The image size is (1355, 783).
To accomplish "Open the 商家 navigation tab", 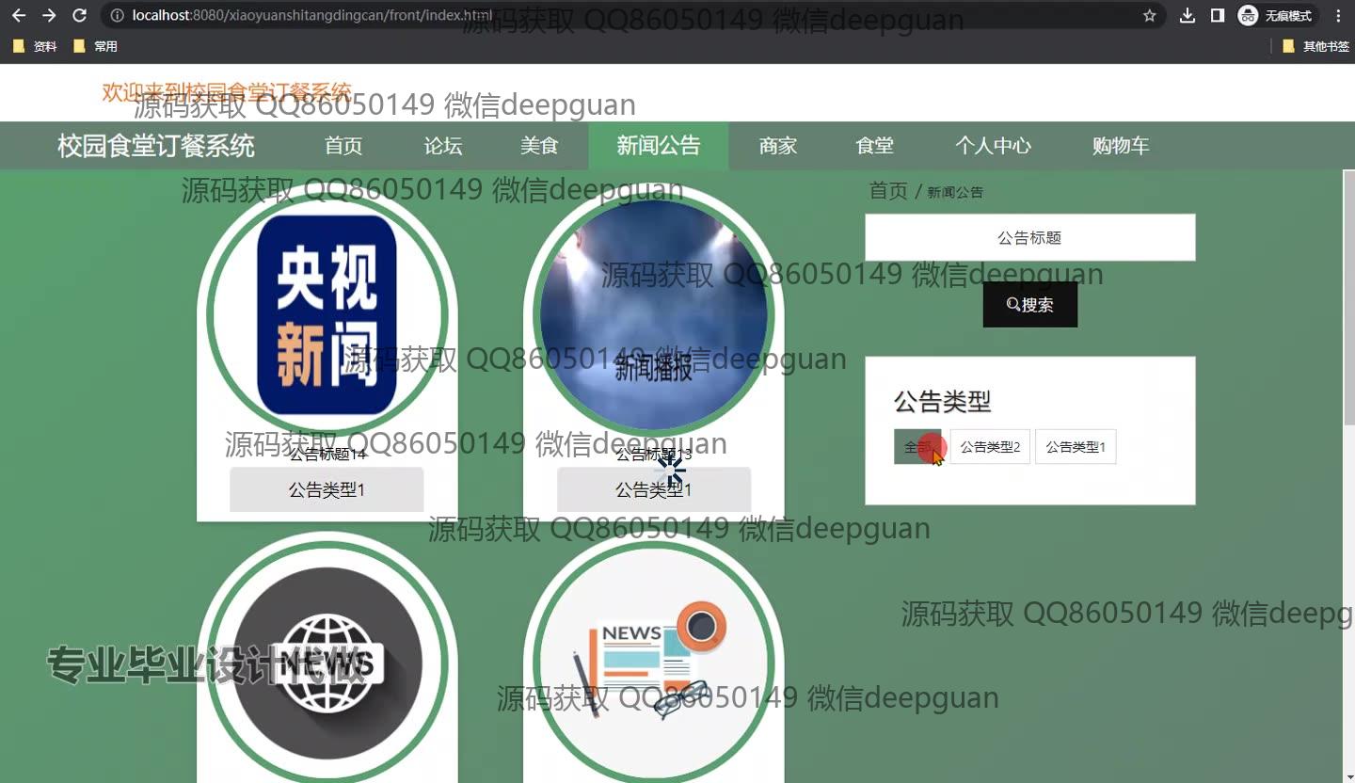I will 778,146.
